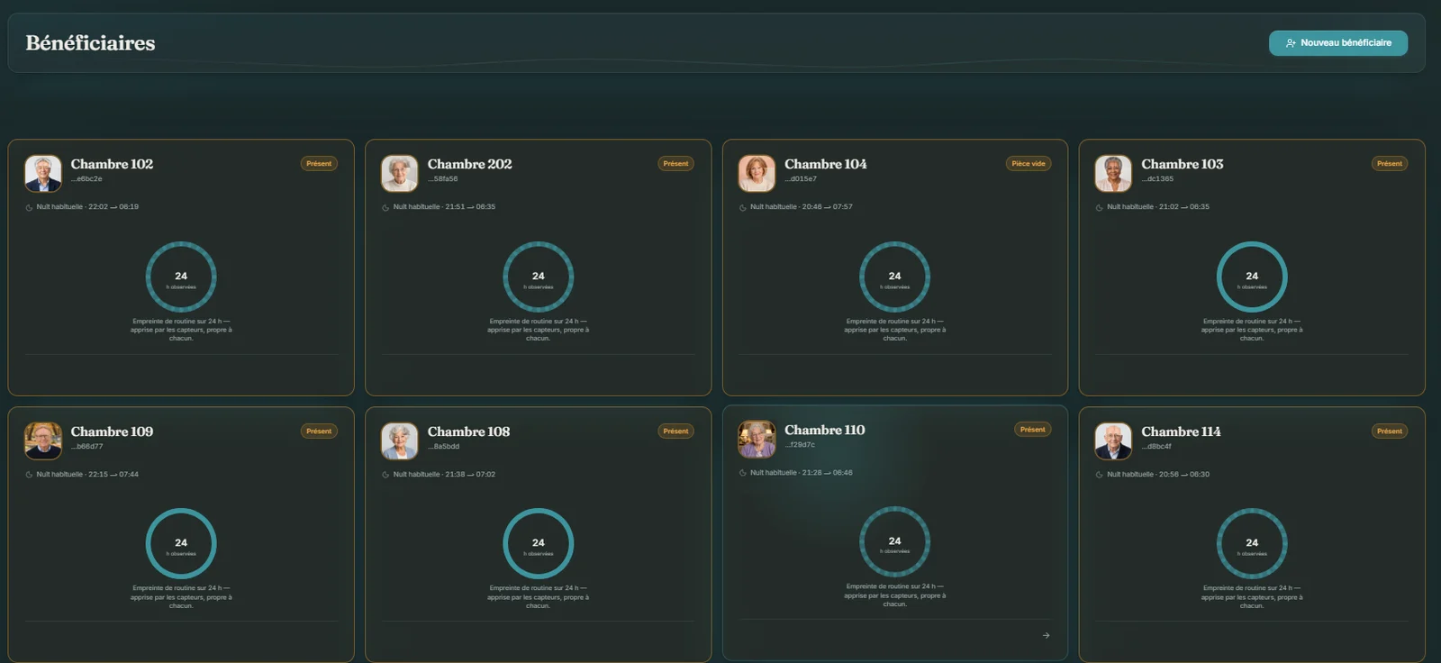Click the moon icon in Chambre 102 card

click(29, 207)
